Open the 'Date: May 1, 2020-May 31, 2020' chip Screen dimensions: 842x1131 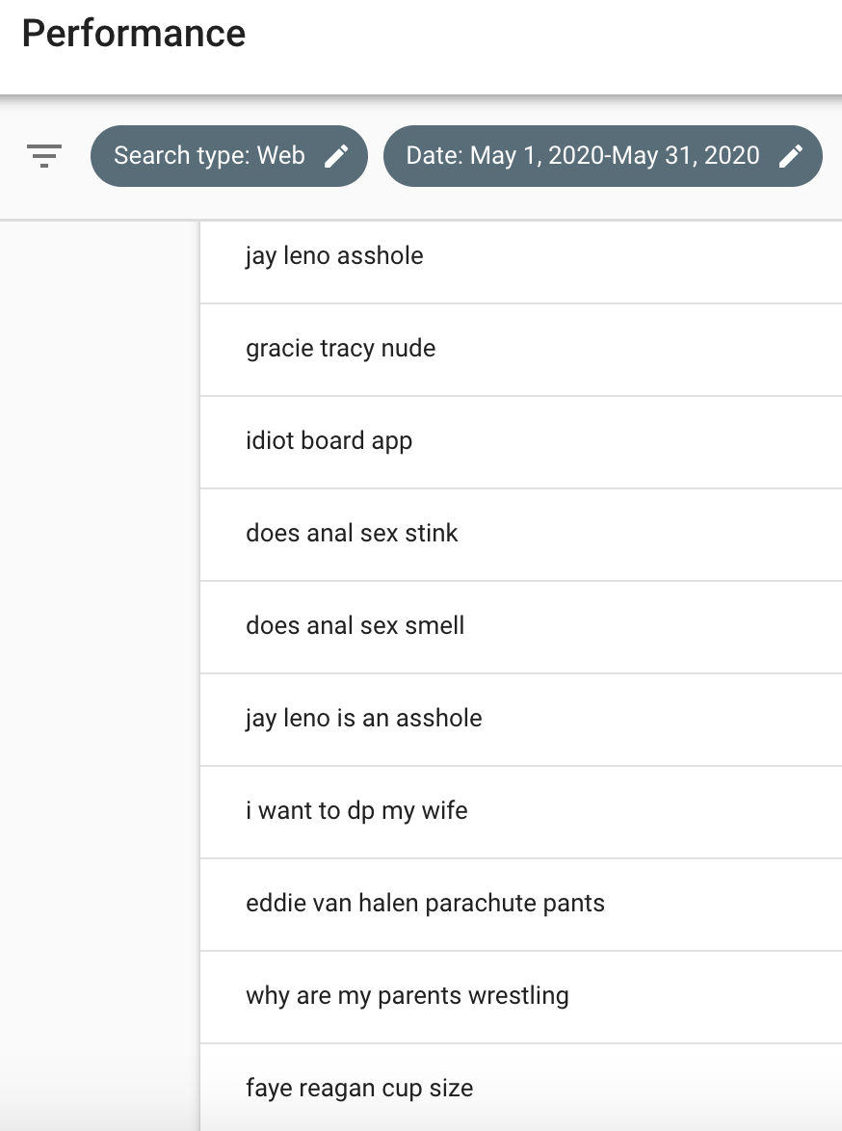click(x=583, y=156)
